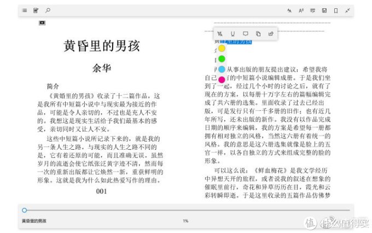Viewport: 372px width, 233px height.
Task: Choose the yellow highlight color
Action: point(222,48)
